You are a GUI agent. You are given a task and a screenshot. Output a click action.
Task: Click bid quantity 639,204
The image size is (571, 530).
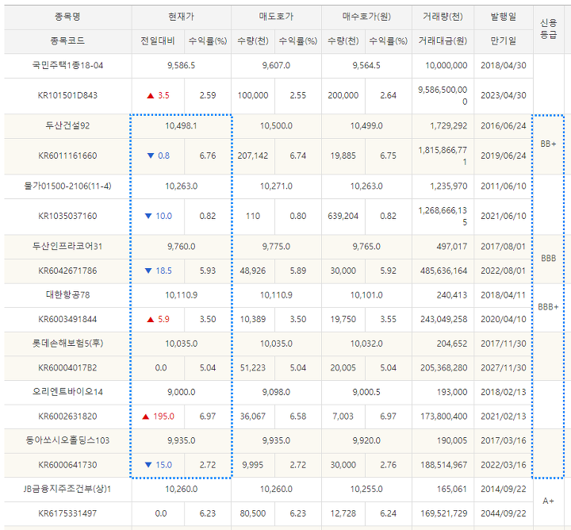click(343, 216)
